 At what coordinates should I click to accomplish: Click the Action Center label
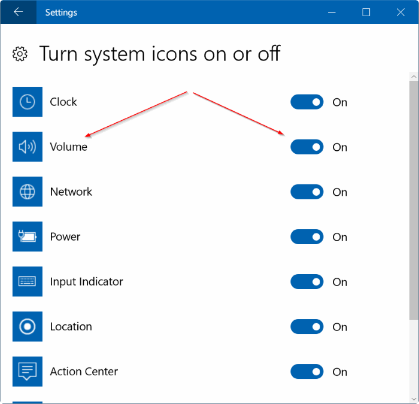[x=84, y=372]
